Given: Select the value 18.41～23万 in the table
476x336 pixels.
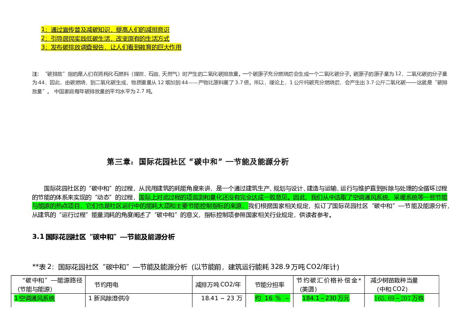Looking at the screenshot, I should 222,298.
